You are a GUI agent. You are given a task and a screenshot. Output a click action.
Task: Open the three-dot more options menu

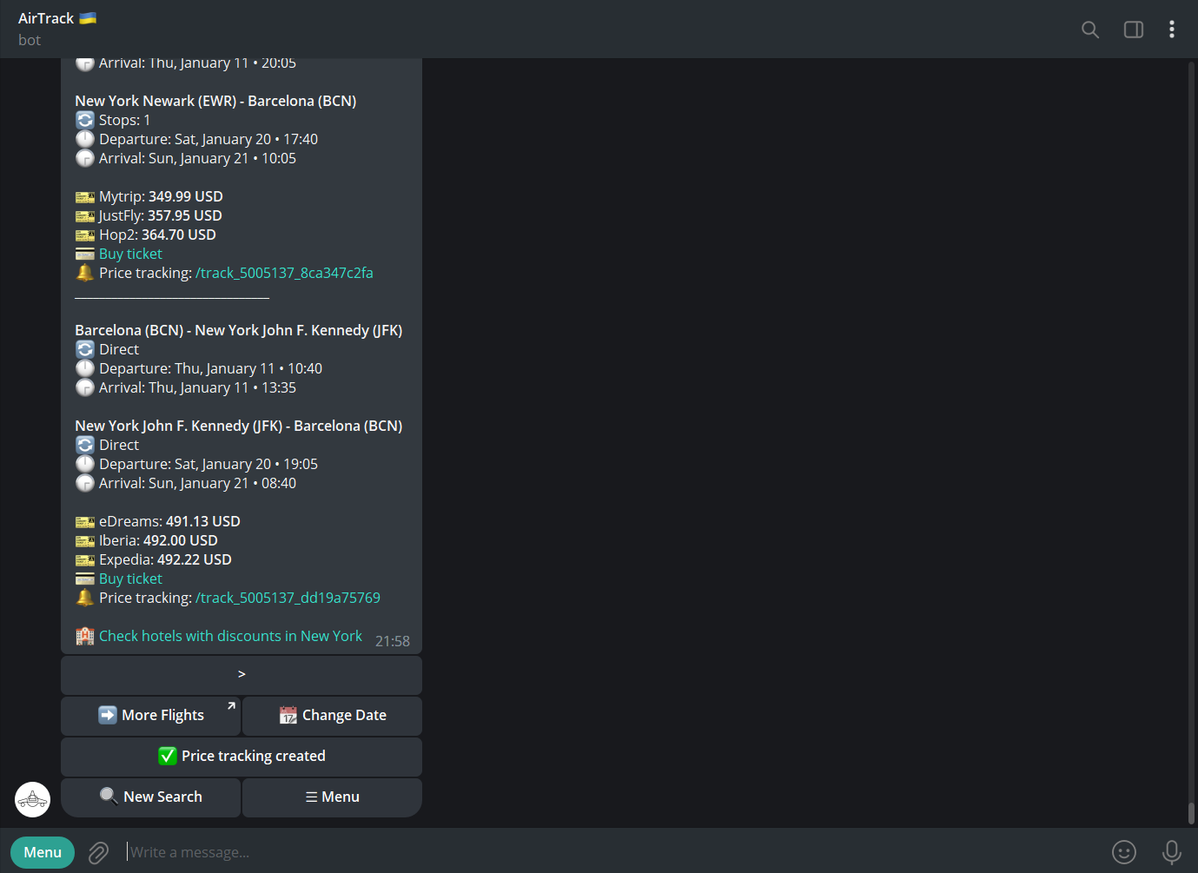pyautogui.click(x=1172, y=30)
